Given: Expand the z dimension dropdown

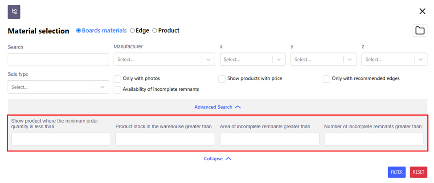Looking at the screenshot, I should coord(394,60).
